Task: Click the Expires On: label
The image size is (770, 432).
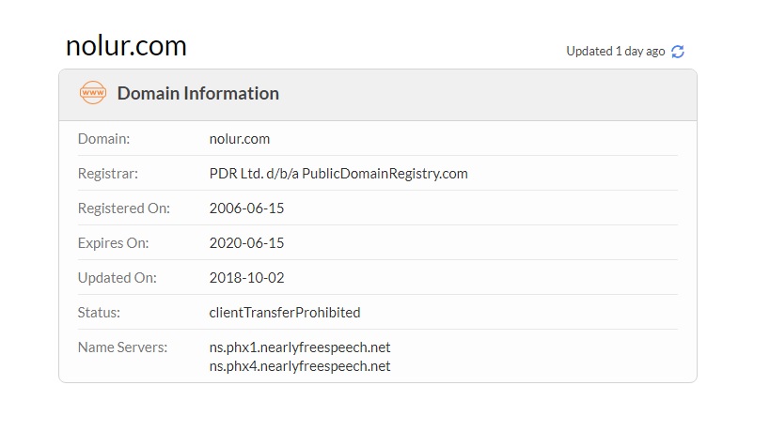Action: (113, 243)
